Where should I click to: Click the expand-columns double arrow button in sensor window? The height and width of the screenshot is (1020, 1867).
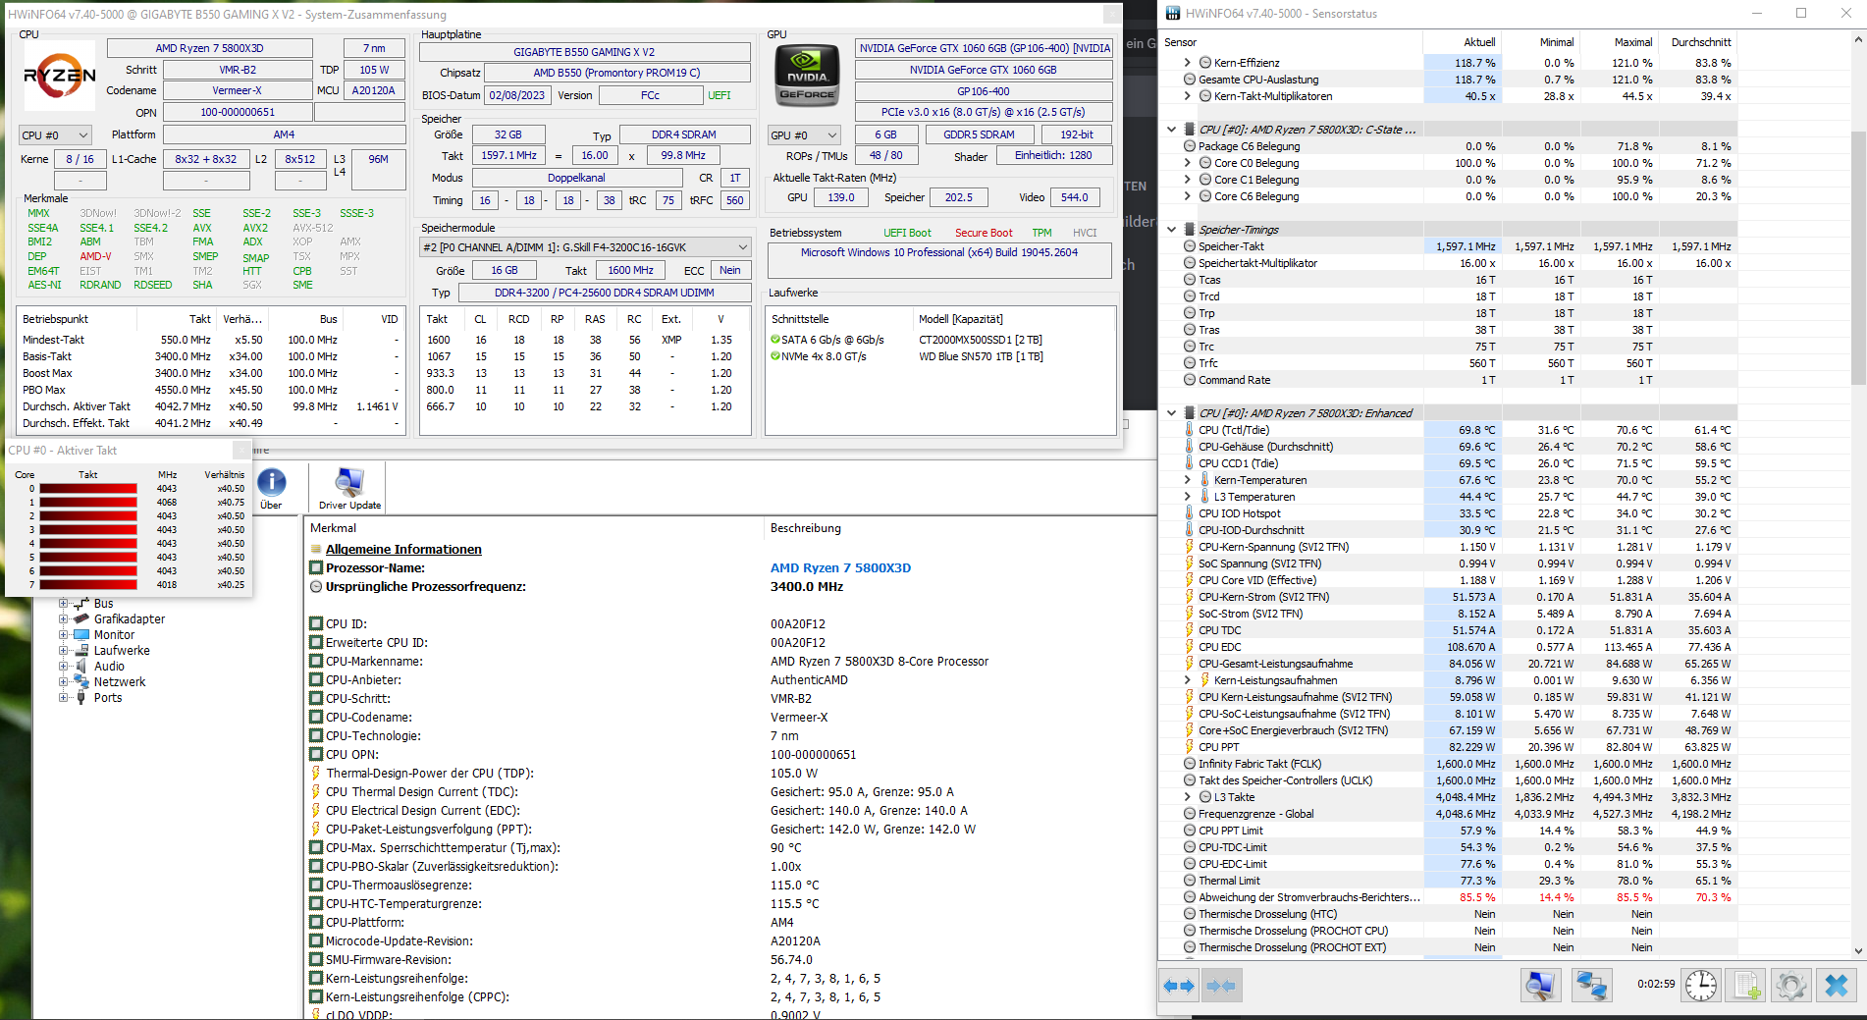tap(1178, 986)
